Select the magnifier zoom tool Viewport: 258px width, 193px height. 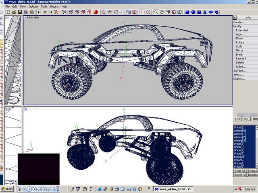tap(156, 12)
